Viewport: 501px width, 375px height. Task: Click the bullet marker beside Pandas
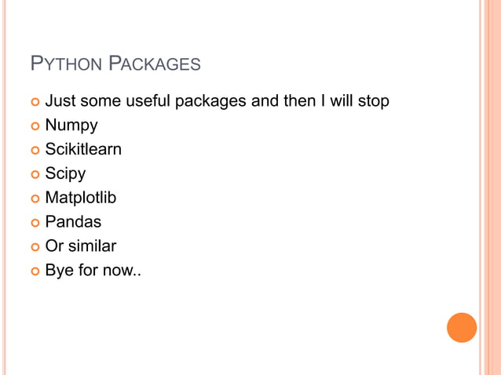[x=33, y=223]
